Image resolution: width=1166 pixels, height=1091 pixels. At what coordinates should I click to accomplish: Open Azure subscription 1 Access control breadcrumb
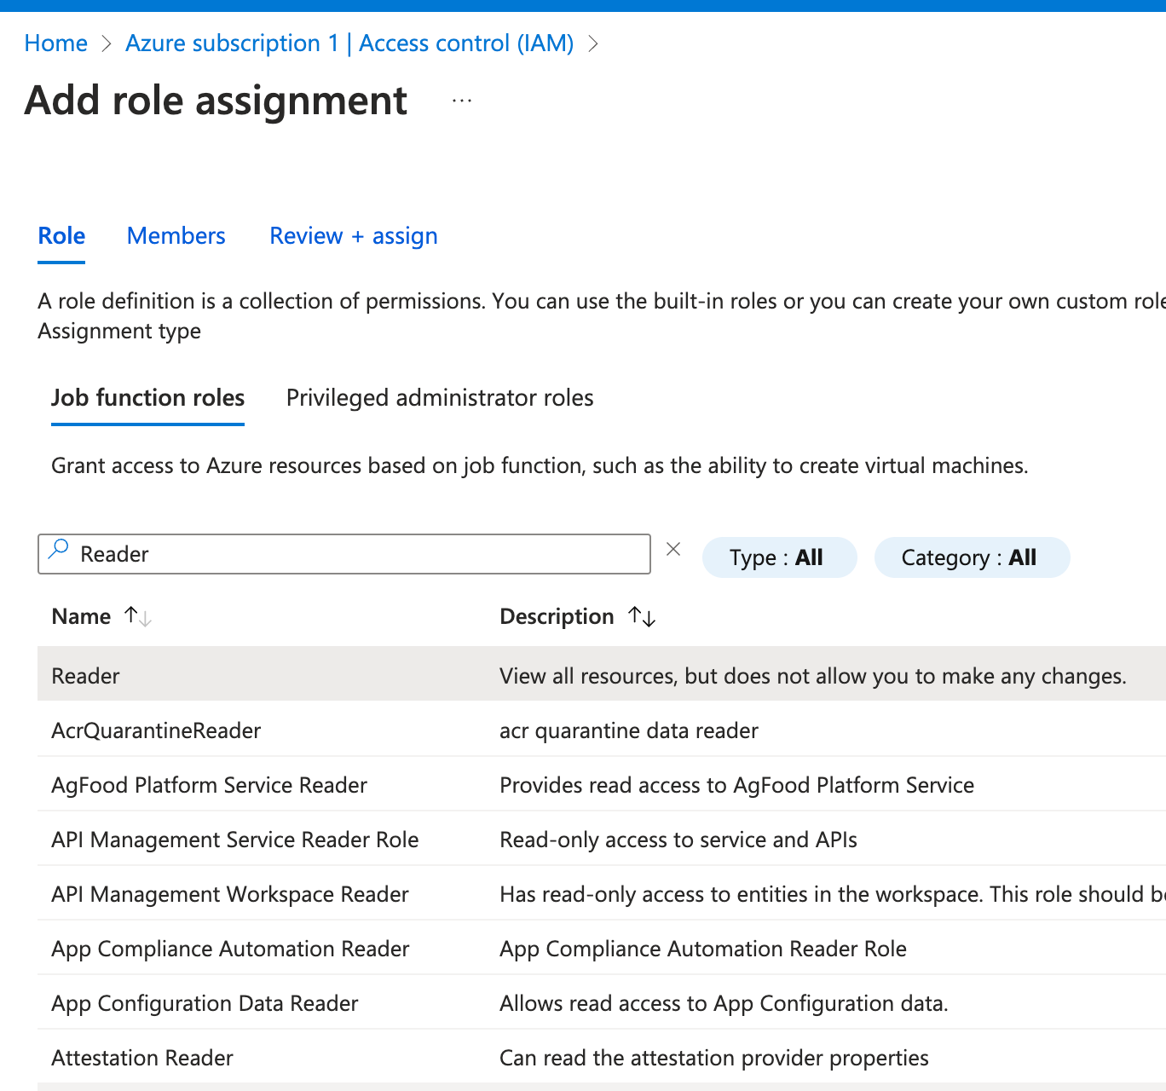coord(349,43)
